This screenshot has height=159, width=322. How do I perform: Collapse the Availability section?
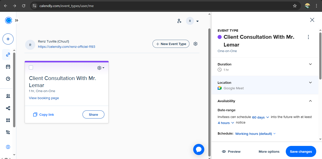pos(310,101)
